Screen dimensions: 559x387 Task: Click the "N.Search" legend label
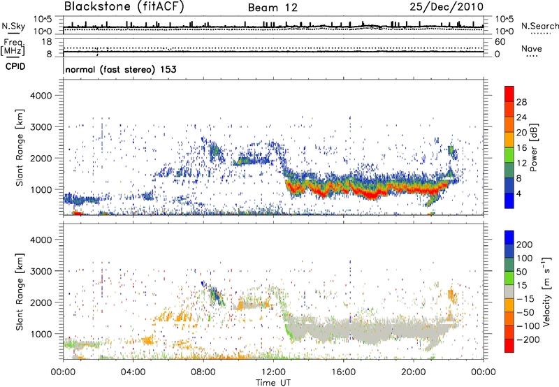point(540,26)
